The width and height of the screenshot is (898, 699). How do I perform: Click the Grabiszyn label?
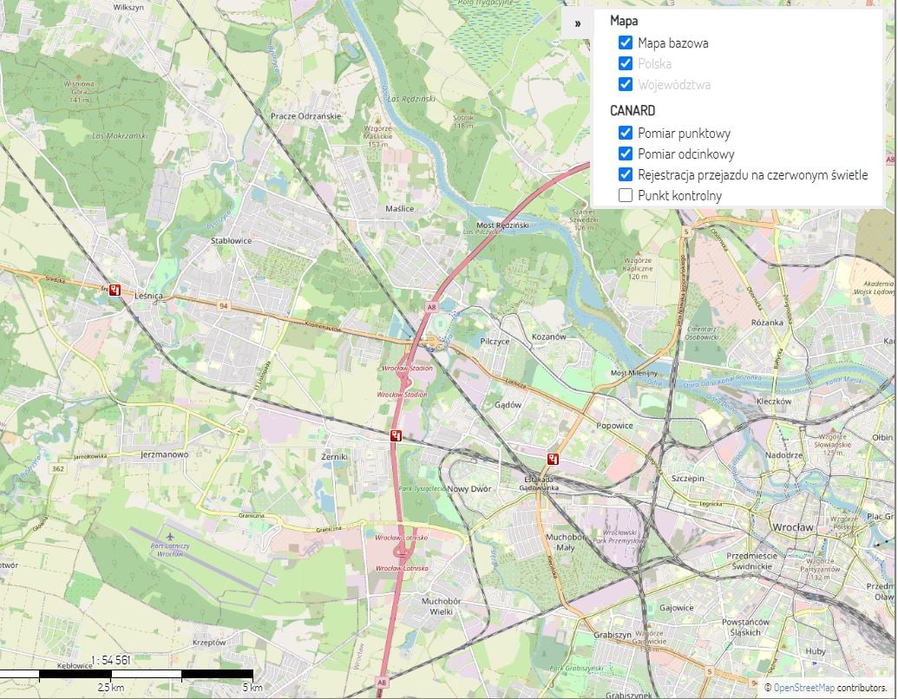tap(613, 635)
